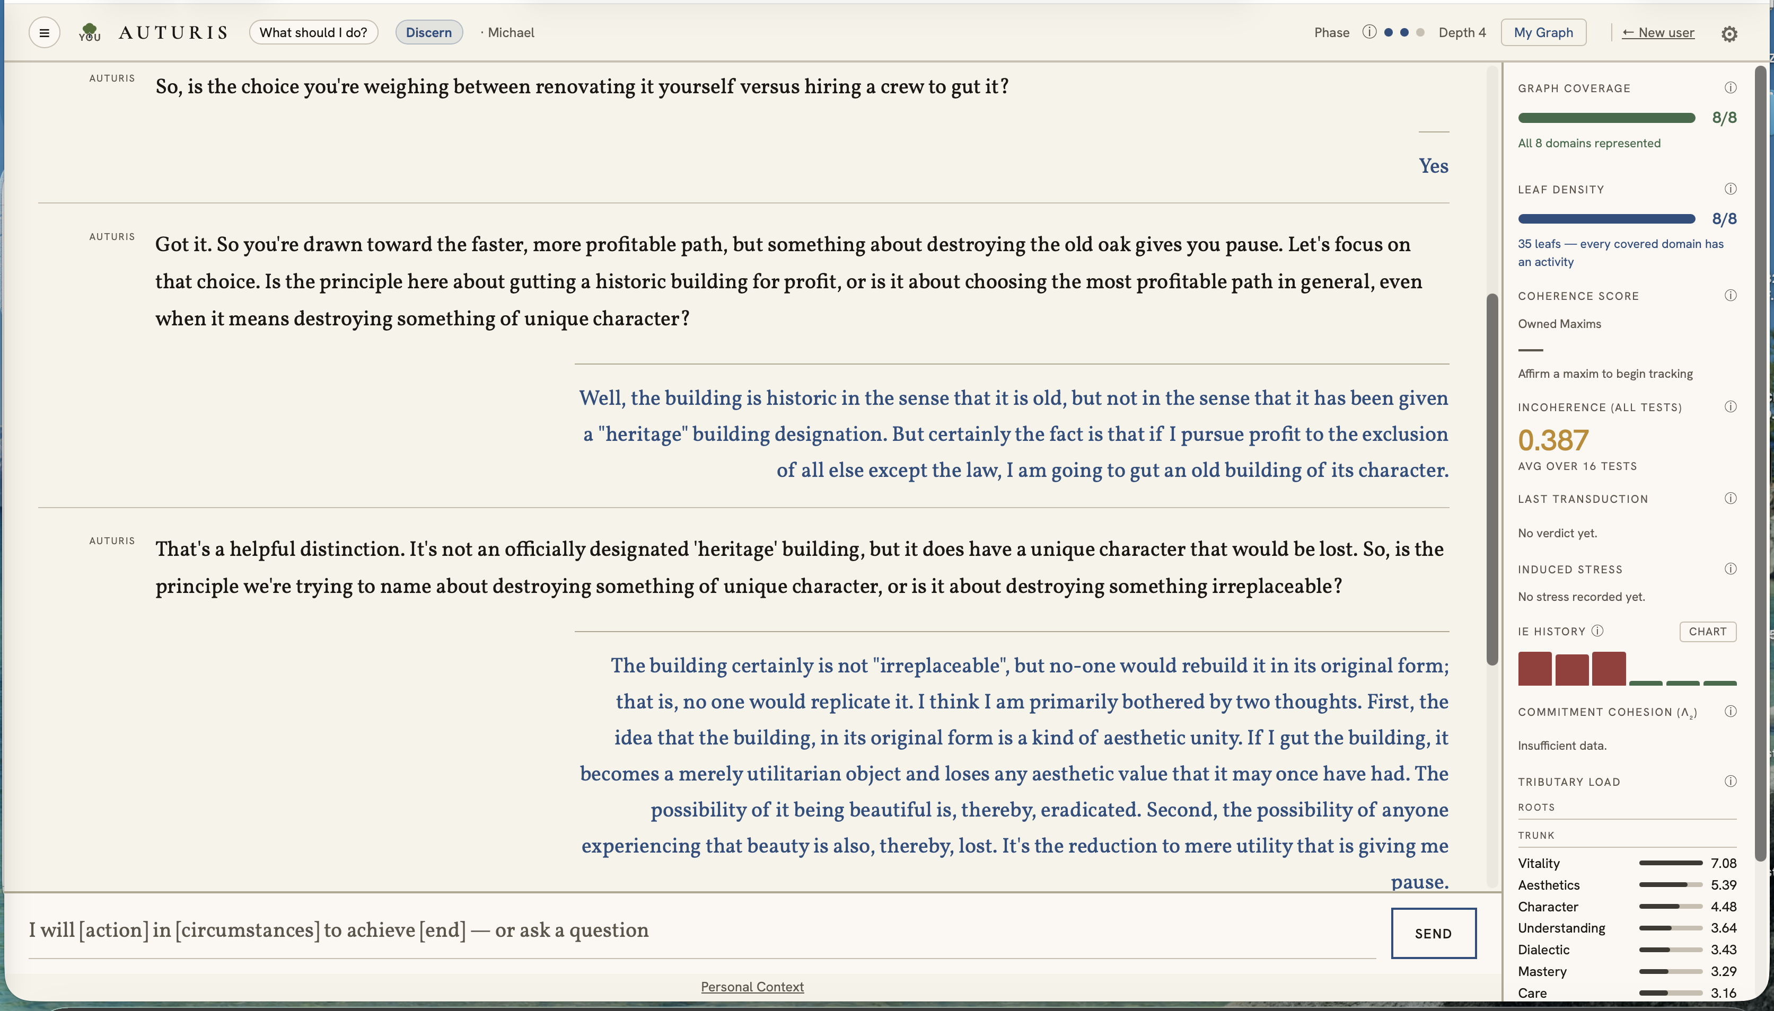Open the settings gear icon
The width and height of the screenshot is (1774, 1011).
[1729, 33]
